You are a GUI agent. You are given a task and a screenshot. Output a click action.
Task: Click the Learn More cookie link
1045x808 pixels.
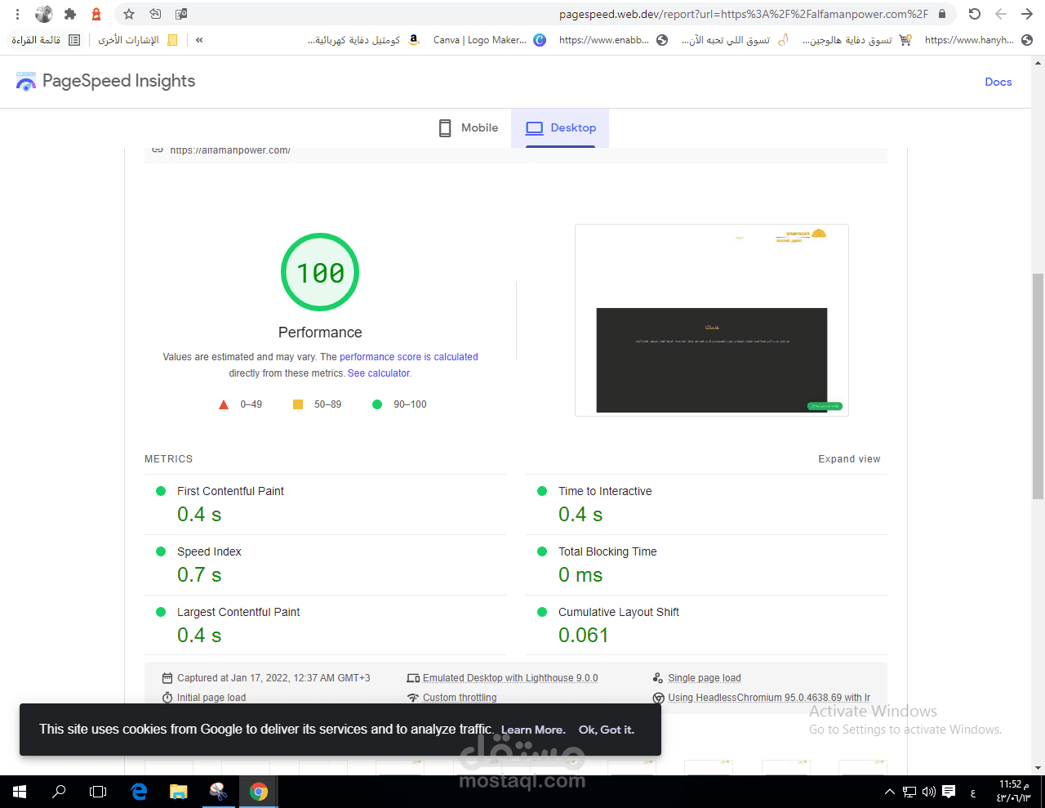pyautogui.click(x=532, y=729)
